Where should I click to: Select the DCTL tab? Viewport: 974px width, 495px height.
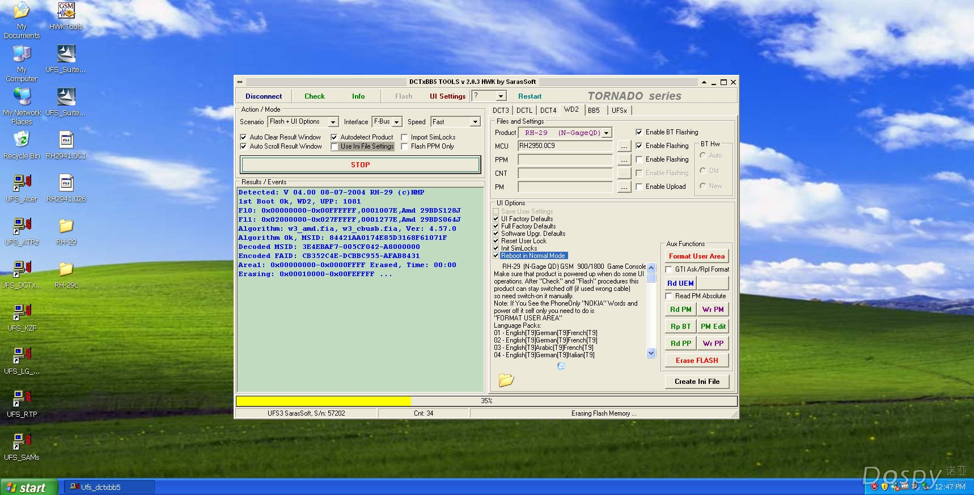(x=524, y=111)
